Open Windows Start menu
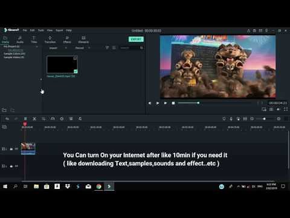 [x=5, y=187]
